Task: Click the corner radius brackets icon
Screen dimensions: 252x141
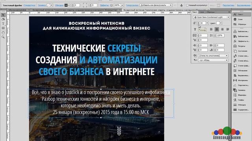Action: tap(85, 5)
